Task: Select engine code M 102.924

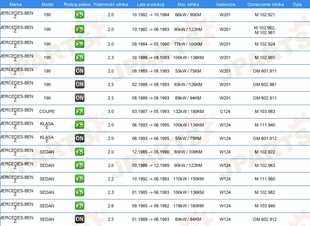Action: pos(265,44)
